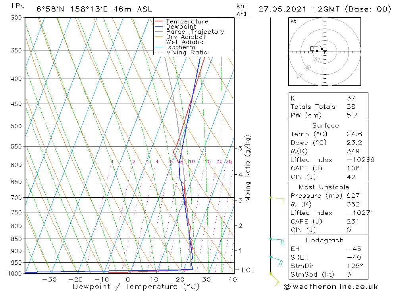
Task: Click the 'Hodograph' section heading
Action: tap(325, 240)
